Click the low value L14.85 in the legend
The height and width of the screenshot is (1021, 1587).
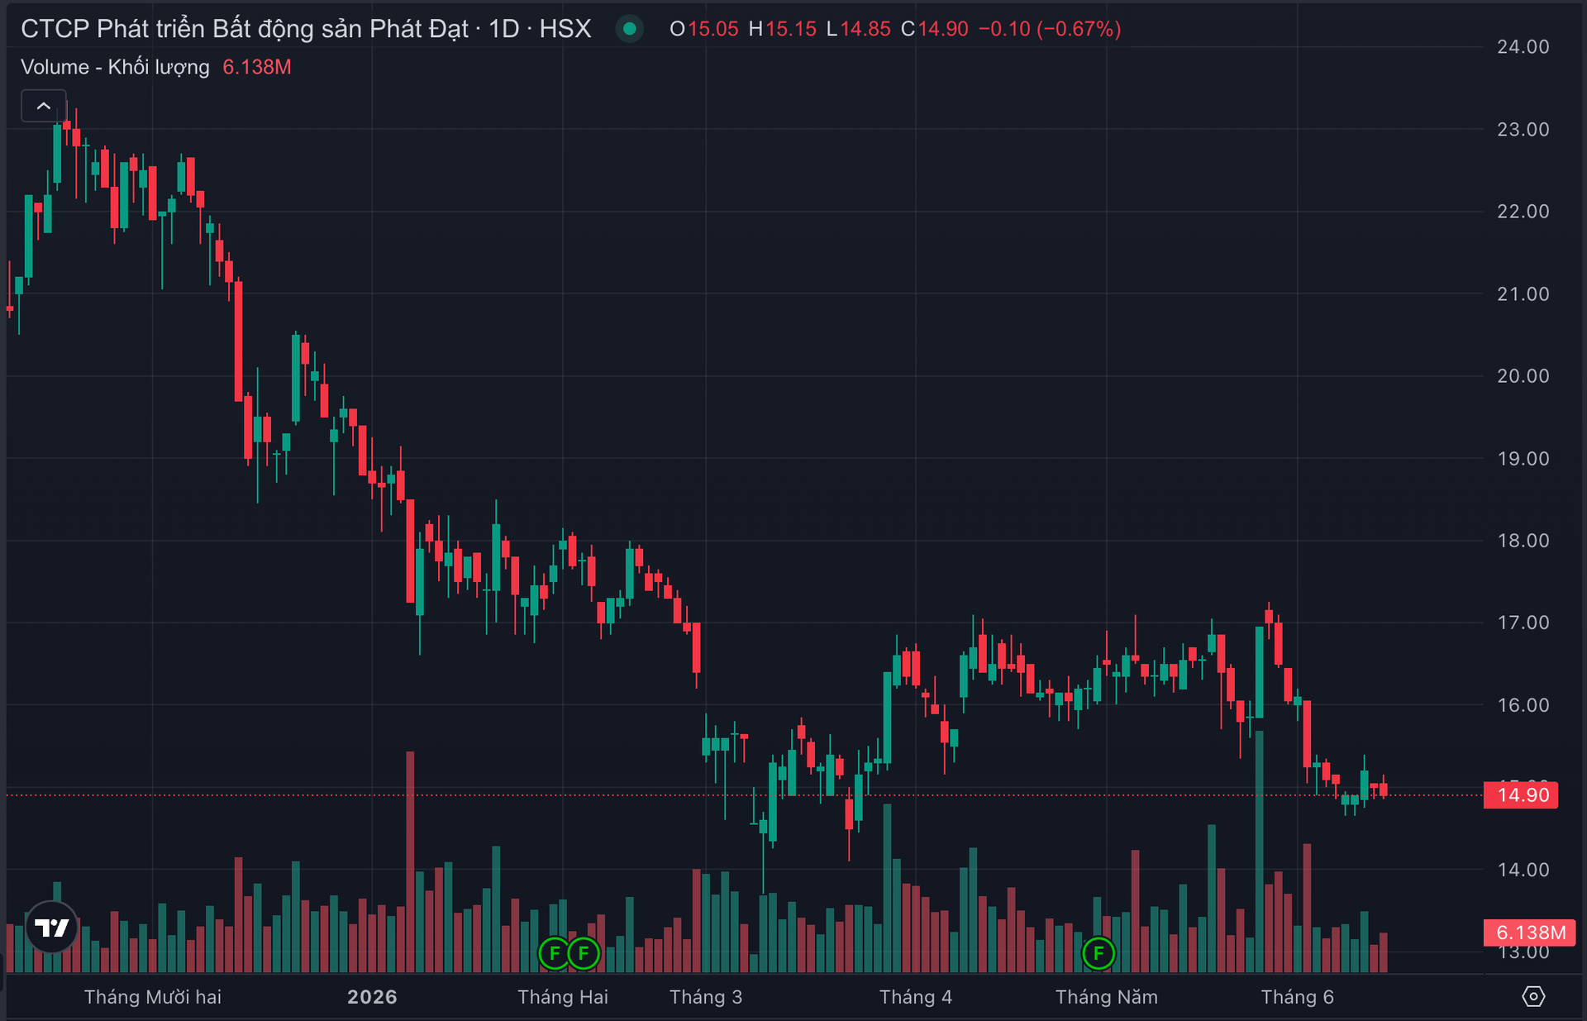tap(858, 29)
